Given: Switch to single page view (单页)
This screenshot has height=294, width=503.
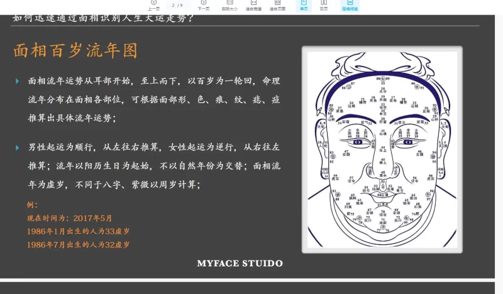Looking at the screenshot, I should point(304,5).
